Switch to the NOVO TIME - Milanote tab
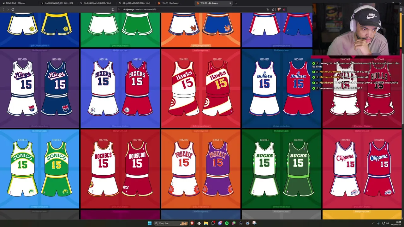 point(20,3)
